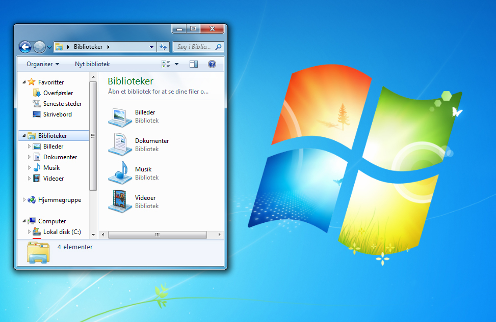
Task: Click the Billeder icon in navigation pane
Action: point(37,147)
